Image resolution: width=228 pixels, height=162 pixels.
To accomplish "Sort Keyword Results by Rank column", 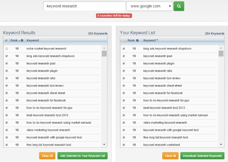I will click(x=14, y=41).
